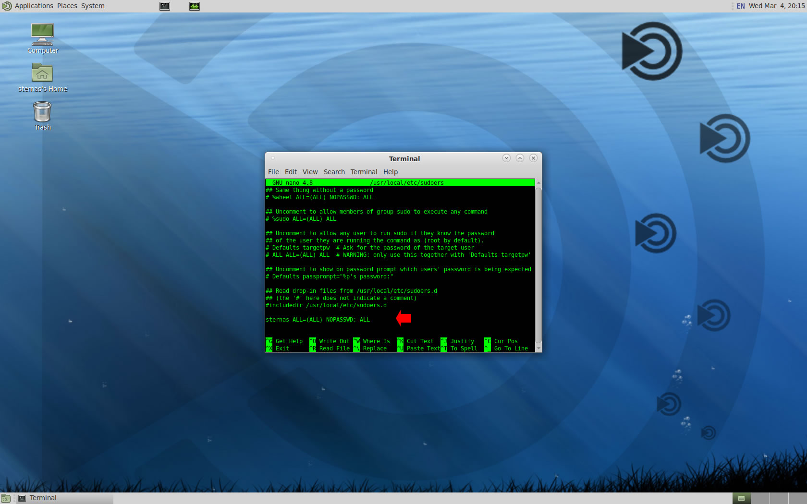Image resolution: width=807 pixels, height=504 pixels.
Task: Click the 'Paste Text' nano shortcut
Action: (418, 348)
